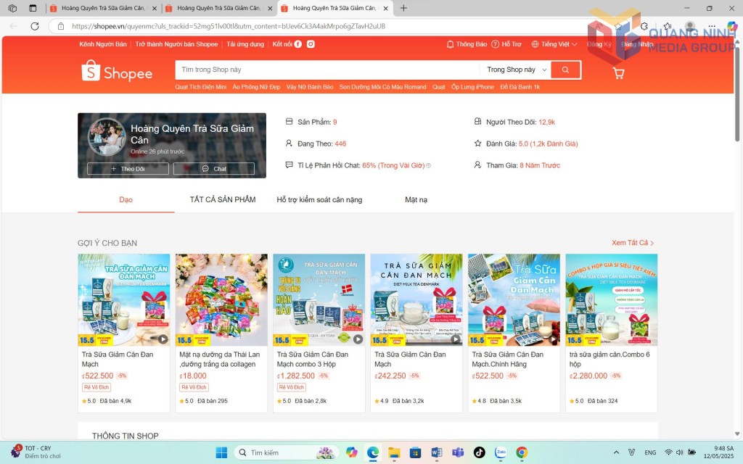Click the Chat button on shop card
Image resolution: width=743 pixels, height=464 pixels.
[214, 169]
